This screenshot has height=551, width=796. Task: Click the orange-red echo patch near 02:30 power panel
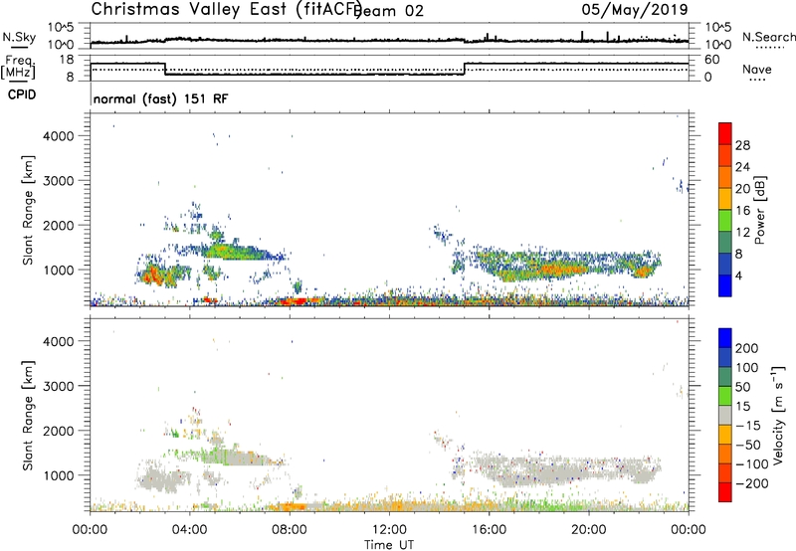pyautogui.click(x=153, y=276)
